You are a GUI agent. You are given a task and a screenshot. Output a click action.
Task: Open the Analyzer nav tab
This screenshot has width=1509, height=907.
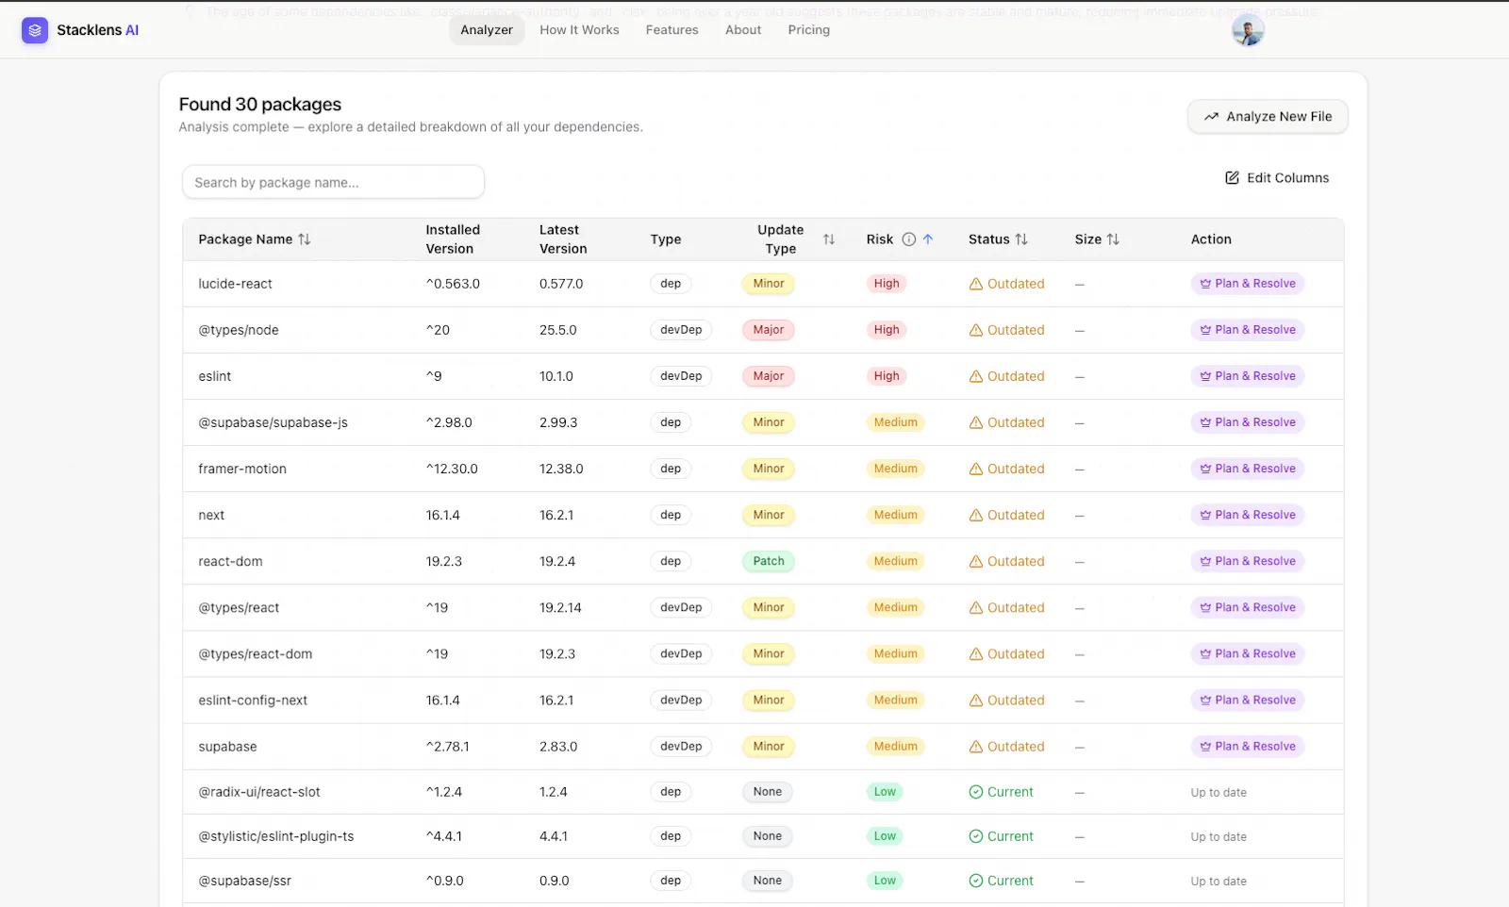487,30
